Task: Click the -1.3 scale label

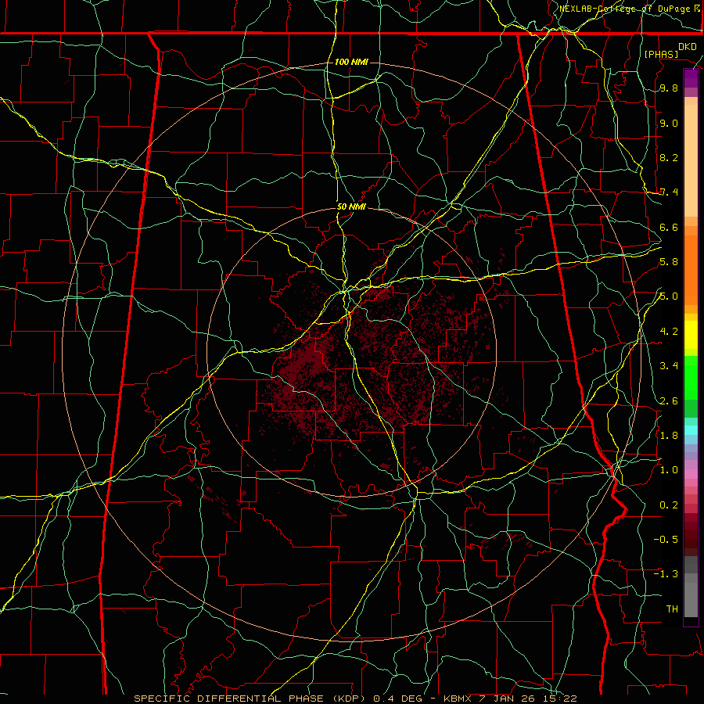Action: coord(666,574)
